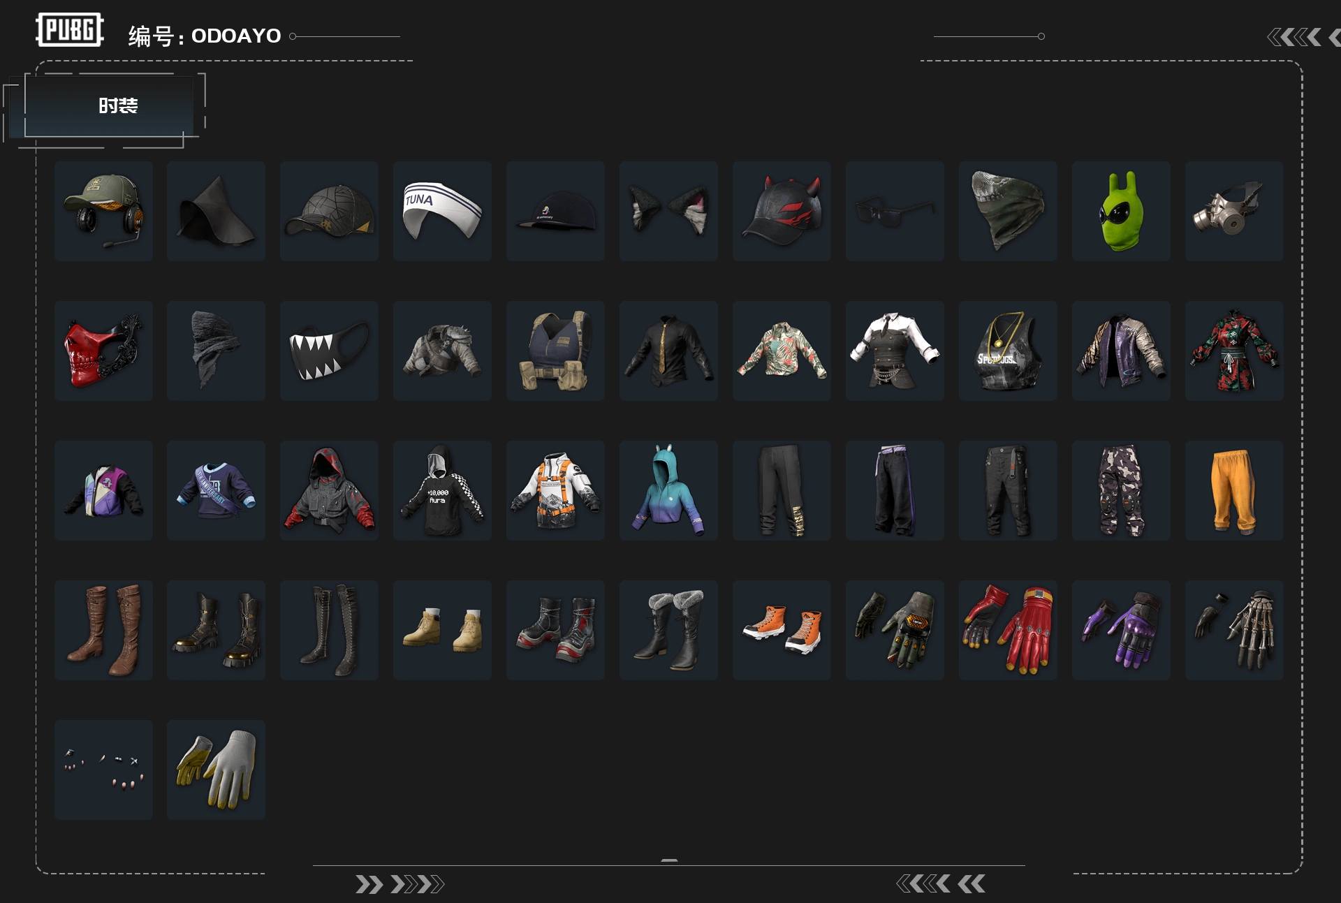Image resolution: width=1341 pixels, height=903 pixels.
Task: Pick the black cat ears headband
Action: [669, 211]
